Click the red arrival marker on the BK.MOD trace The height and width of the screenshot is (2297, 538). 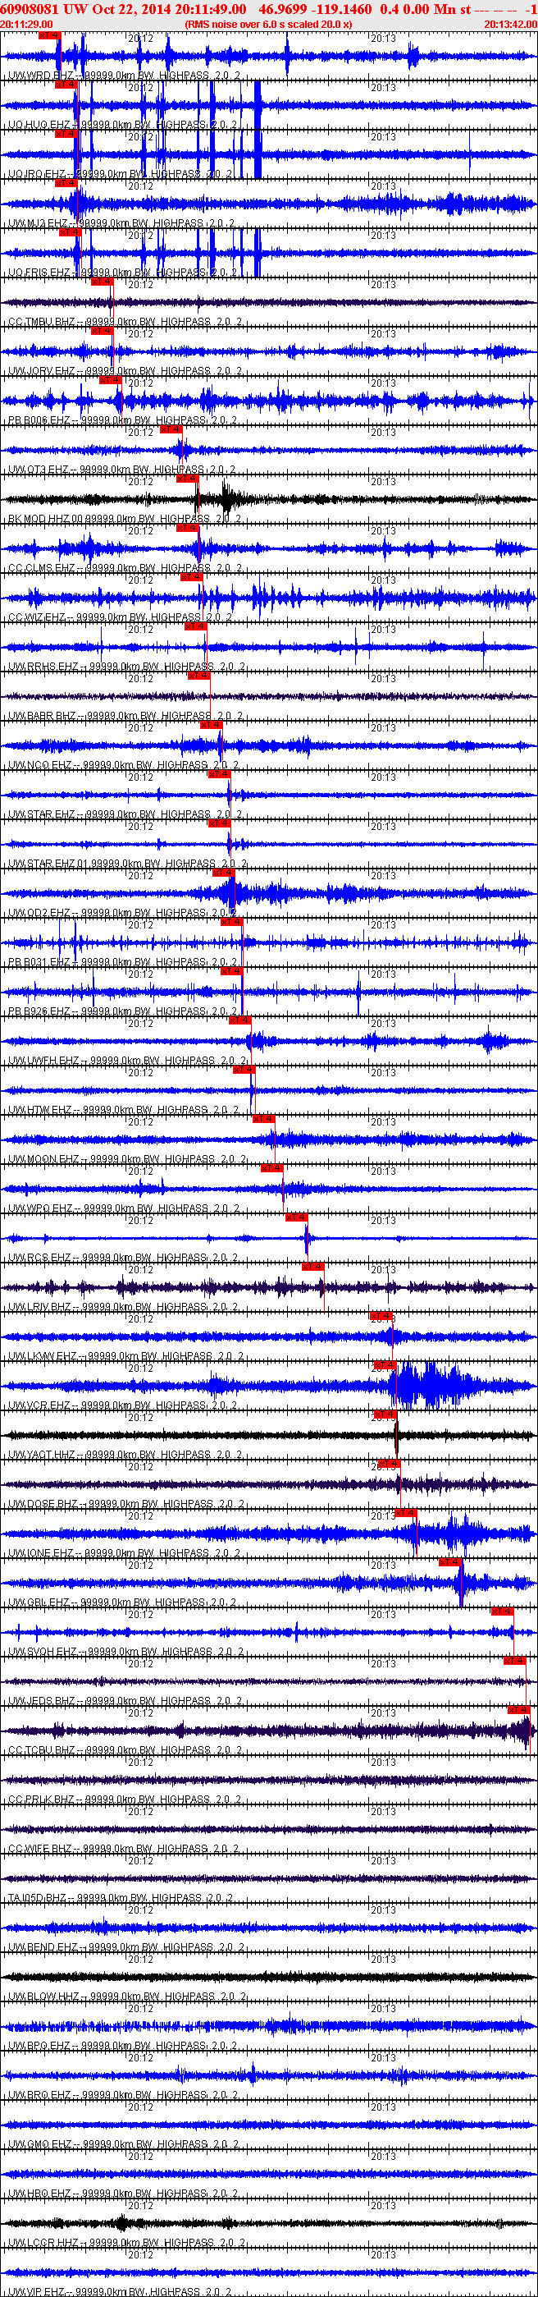point(186,479)
